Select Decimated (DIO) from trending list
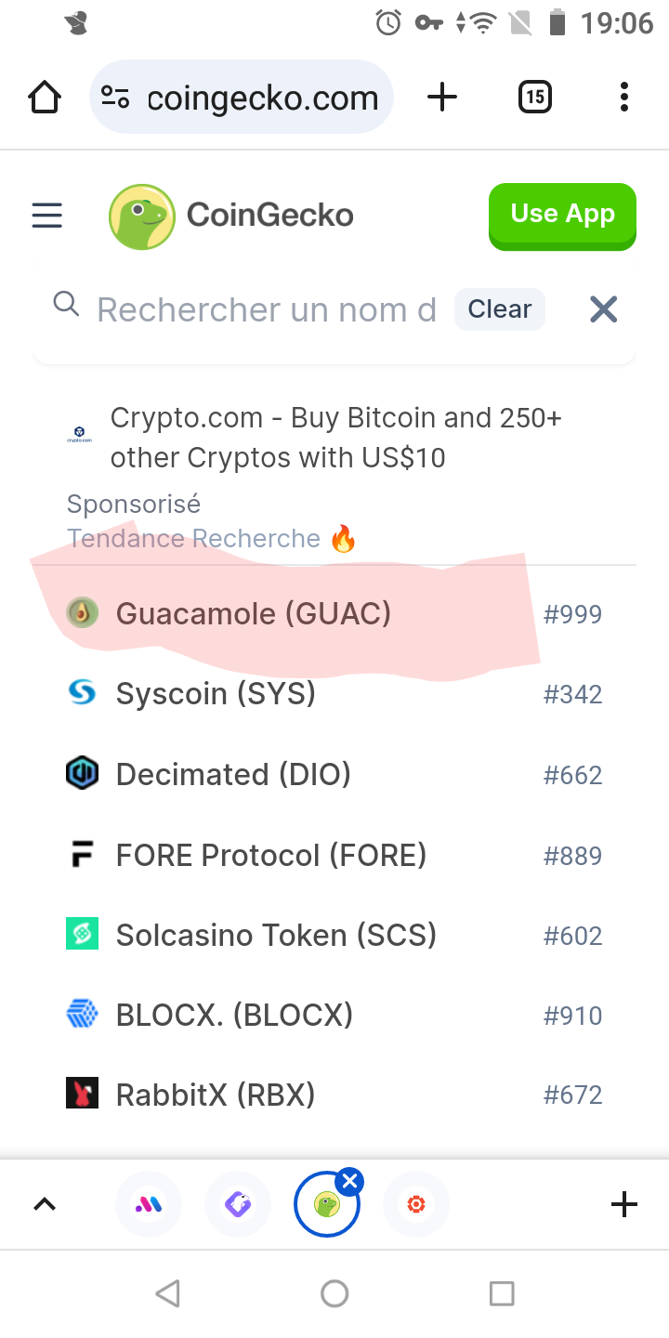Image resolution: width=669 pixels, height=1338 pixels. click(x=334, y=775)
